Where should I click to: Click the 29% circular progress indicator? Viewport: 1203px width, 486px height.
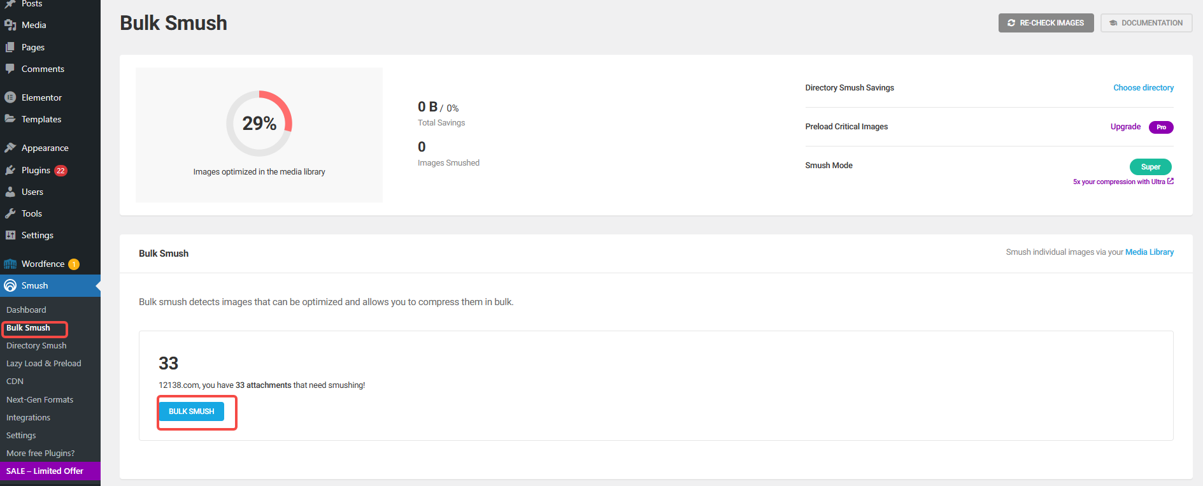(259, 124)
